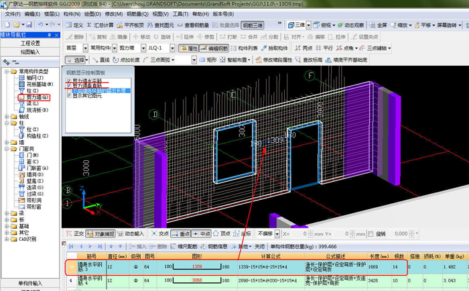
Task: Click 绘图输入 navigation button
Action: [30, 52]
